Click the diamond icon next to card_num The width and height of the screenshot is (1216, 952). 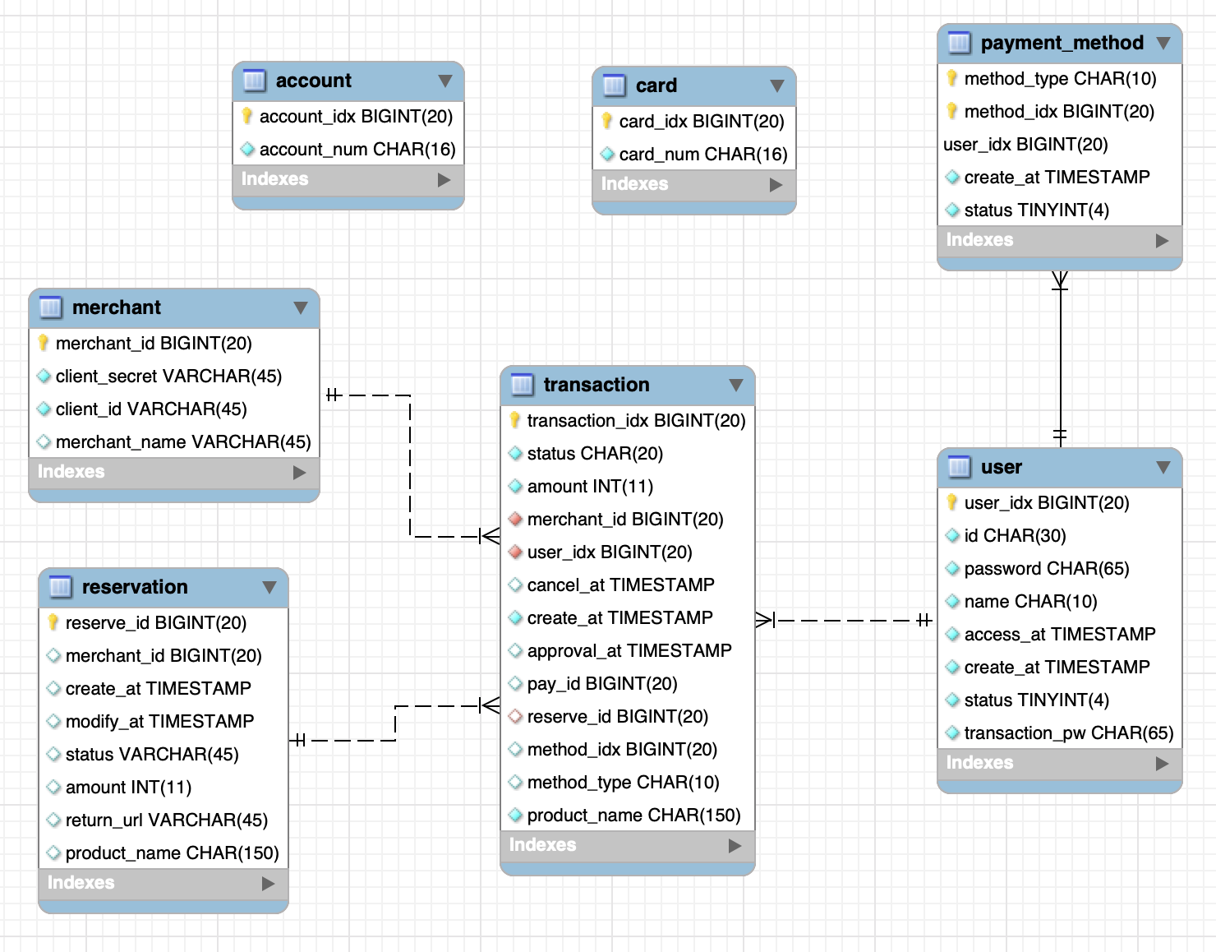tap(607, 154)
